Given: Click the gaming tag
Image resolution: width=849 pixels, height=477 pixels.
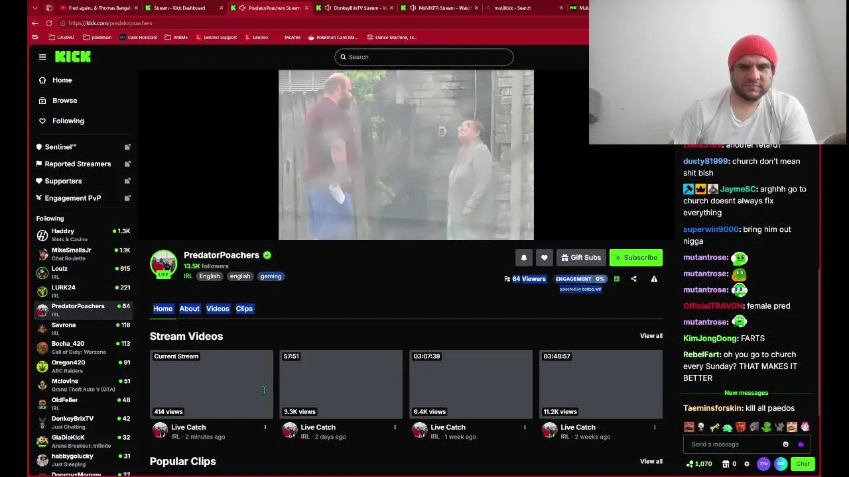Looking at the screenshot, I should click(271, 276).
